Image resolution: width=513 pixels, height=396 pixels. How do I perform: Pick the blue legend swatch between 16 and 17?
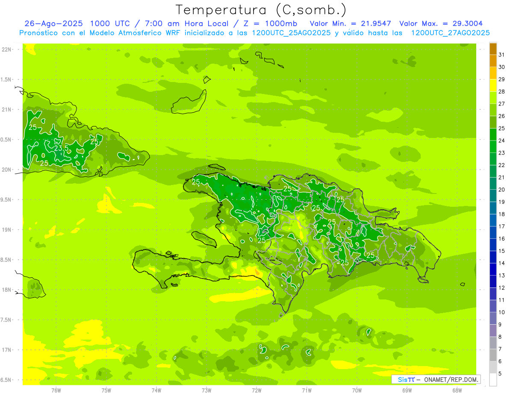point(493,233)
